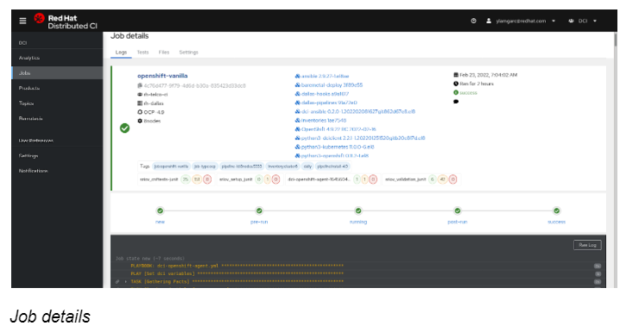The width and height of the screenshot is (620, 332).
Task: Click the component icon beside inventories
Action: (297, 121)
